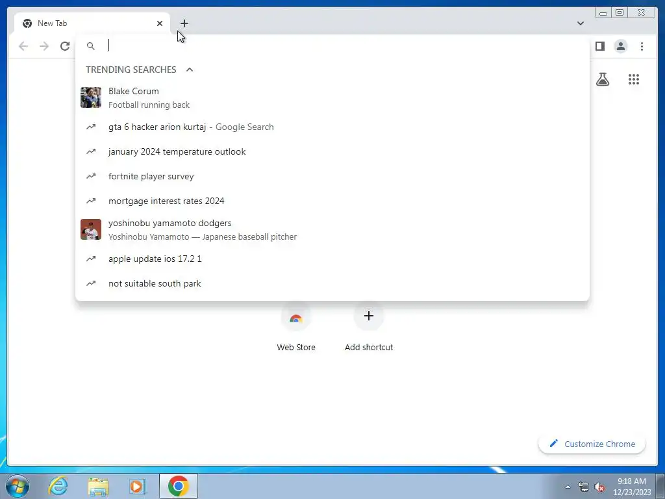
Task: Open the Google apps grid
Action: click(634, 79)
